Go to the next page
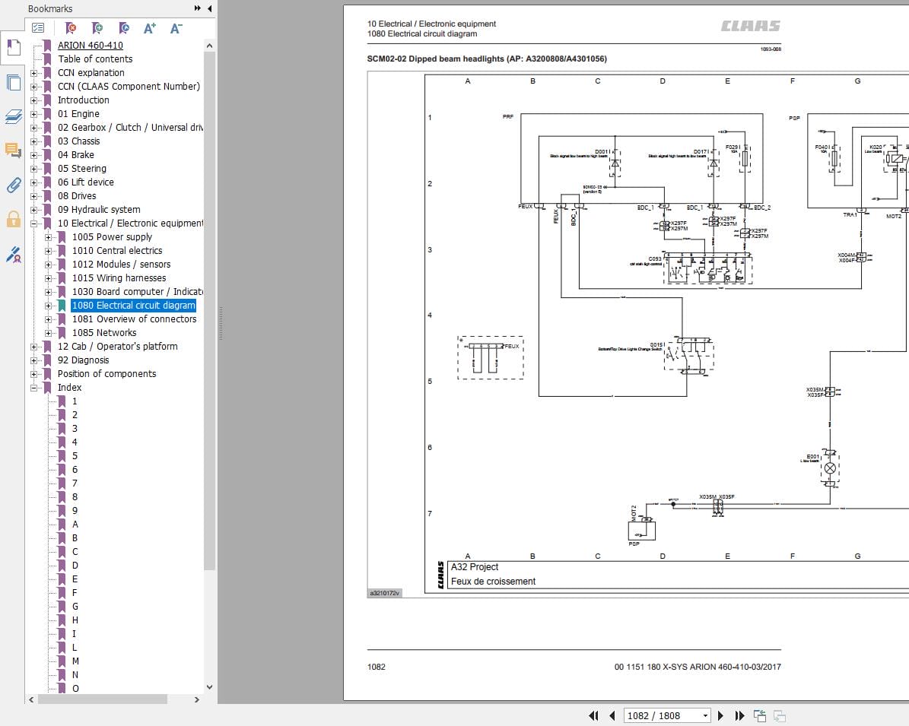This screenshot has height=726, width=909. point(720,715)
